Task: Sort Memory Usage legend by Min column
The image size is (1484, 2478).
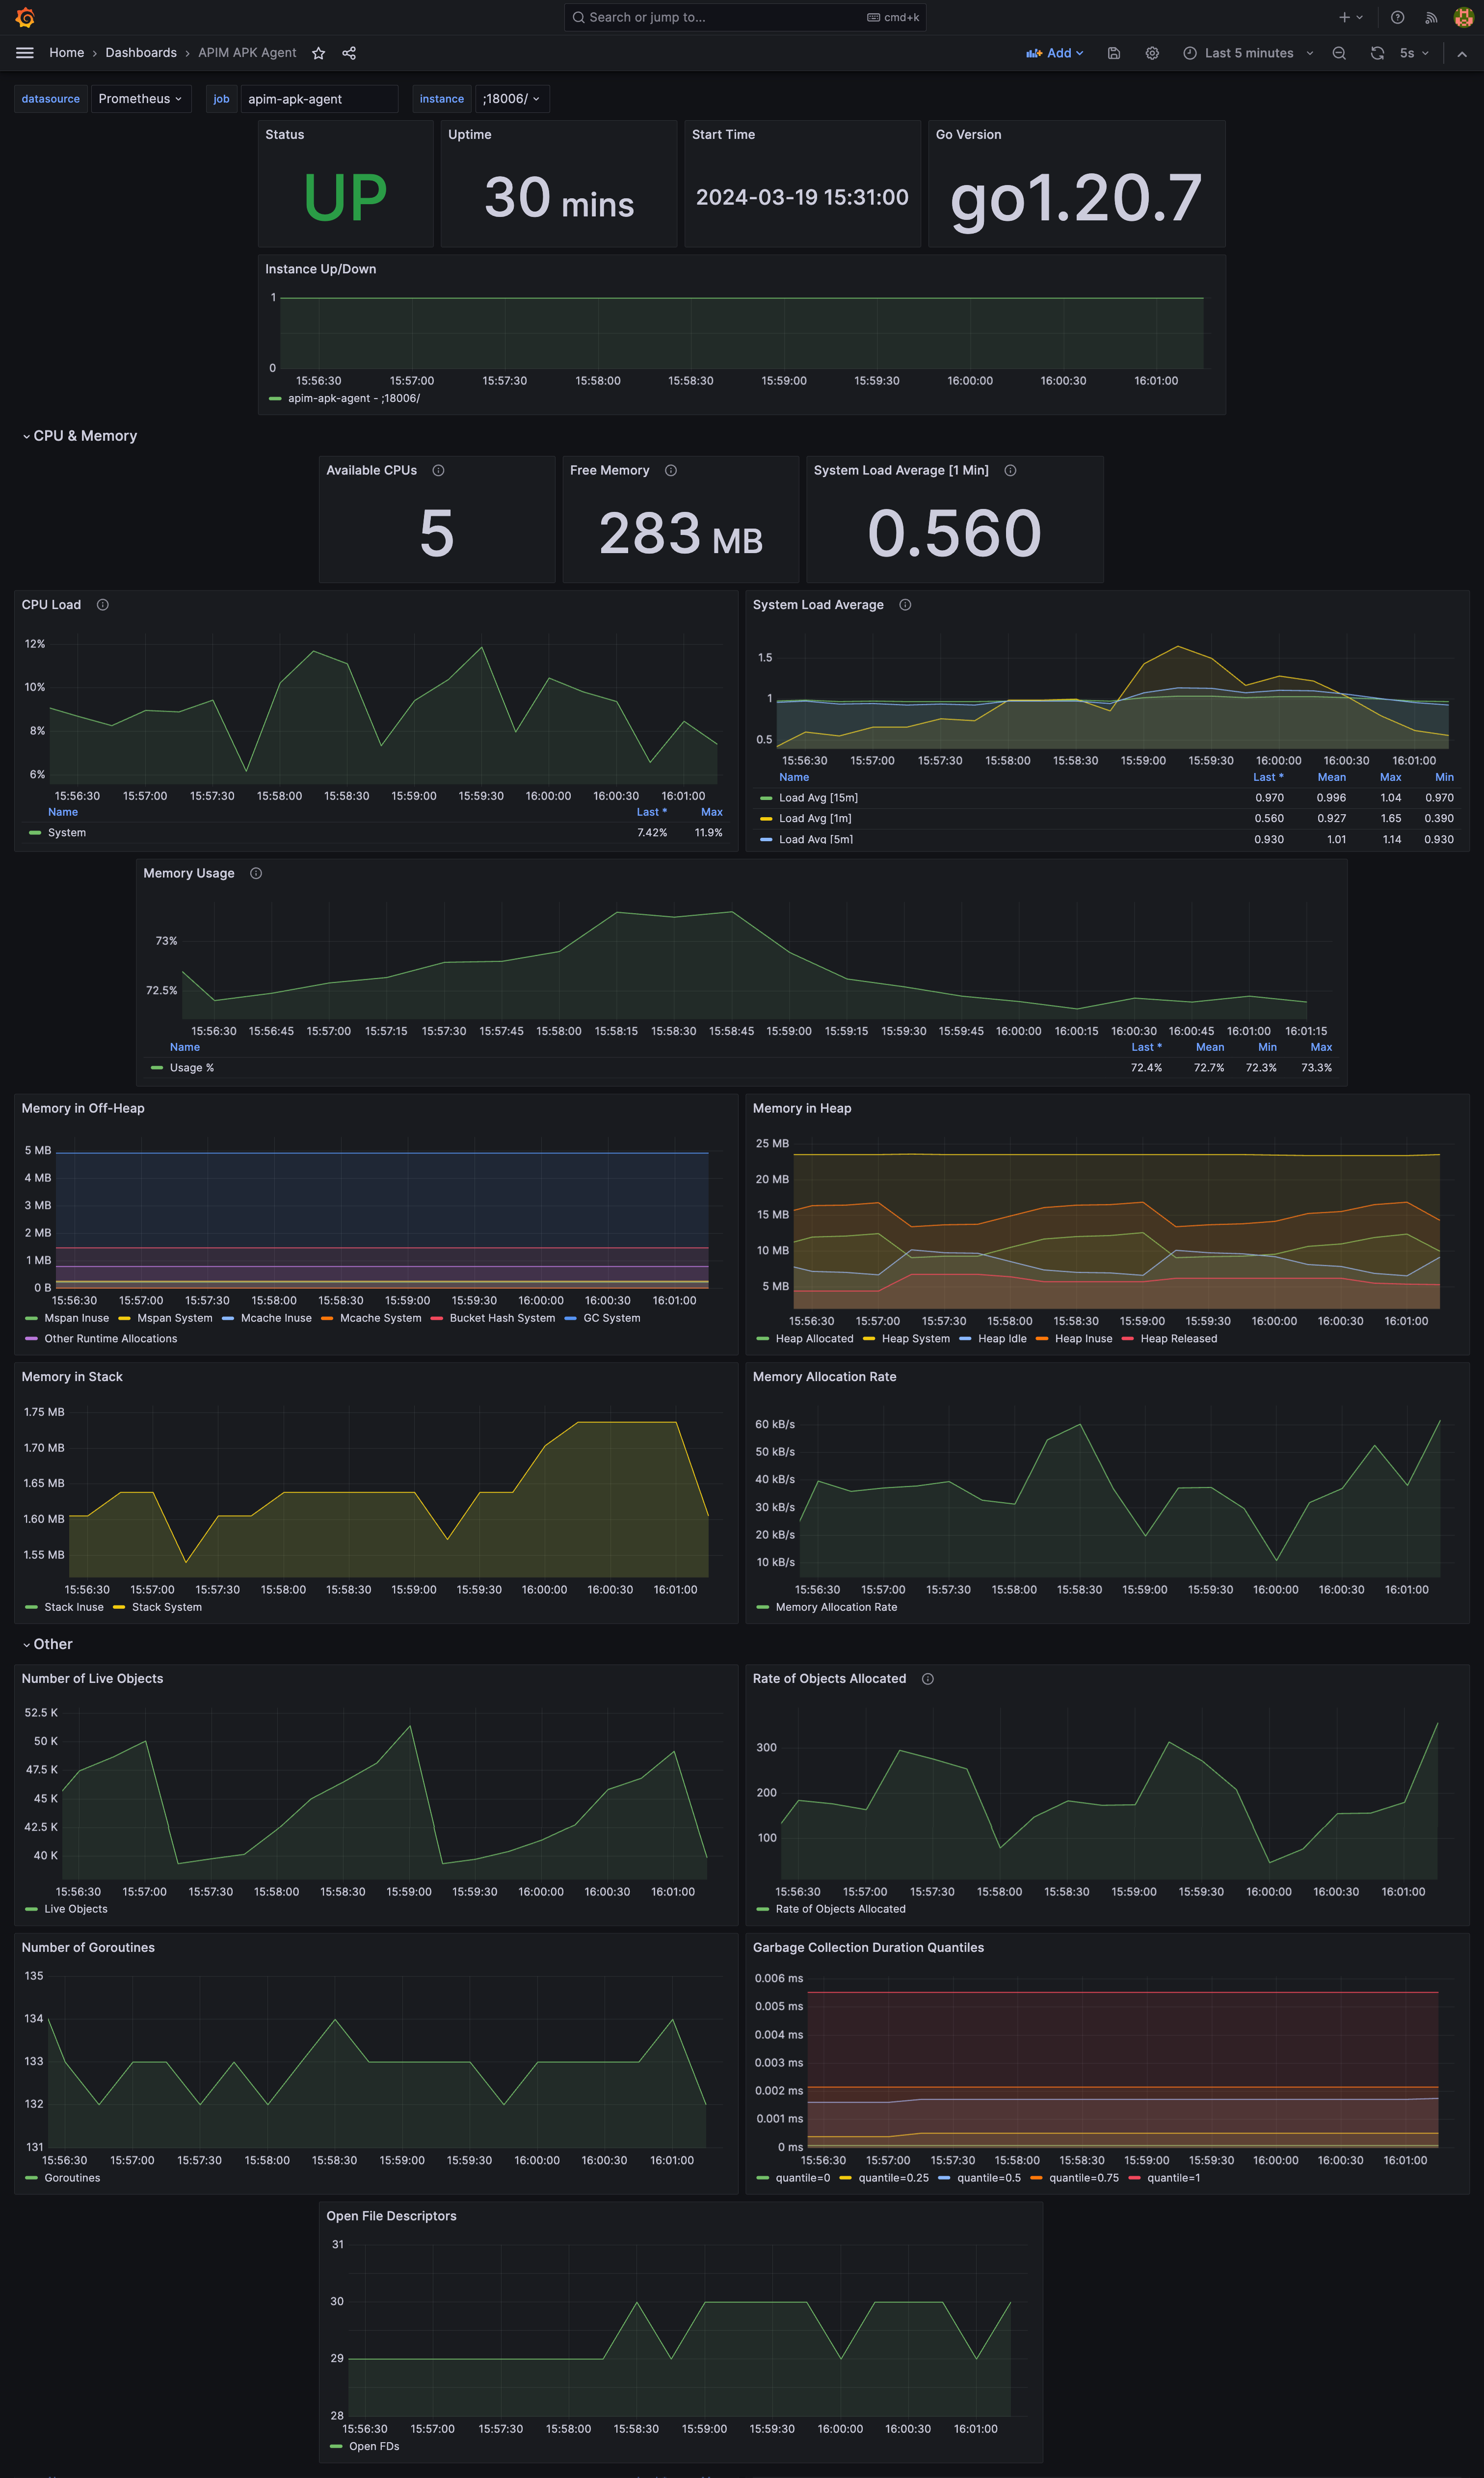Action: click(1267, 1047)
